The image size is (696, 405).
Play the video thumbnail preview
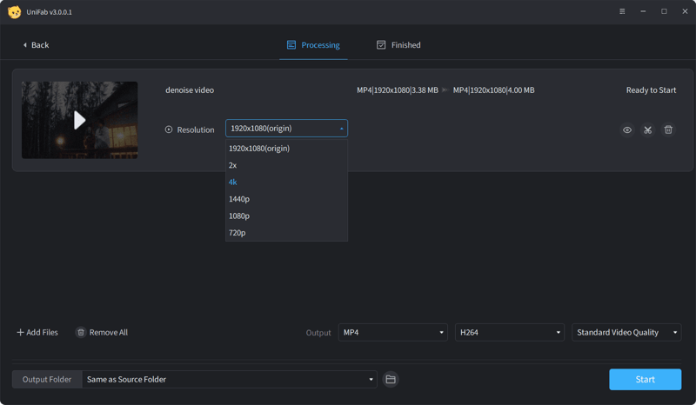click(x=79, y=120)
